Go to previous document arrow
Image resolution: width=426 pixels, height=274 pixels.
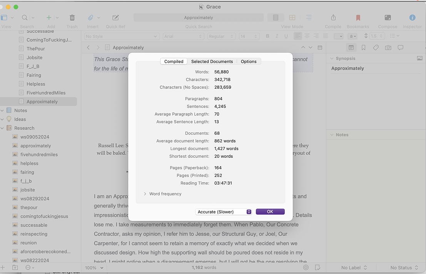click(303, 48)
